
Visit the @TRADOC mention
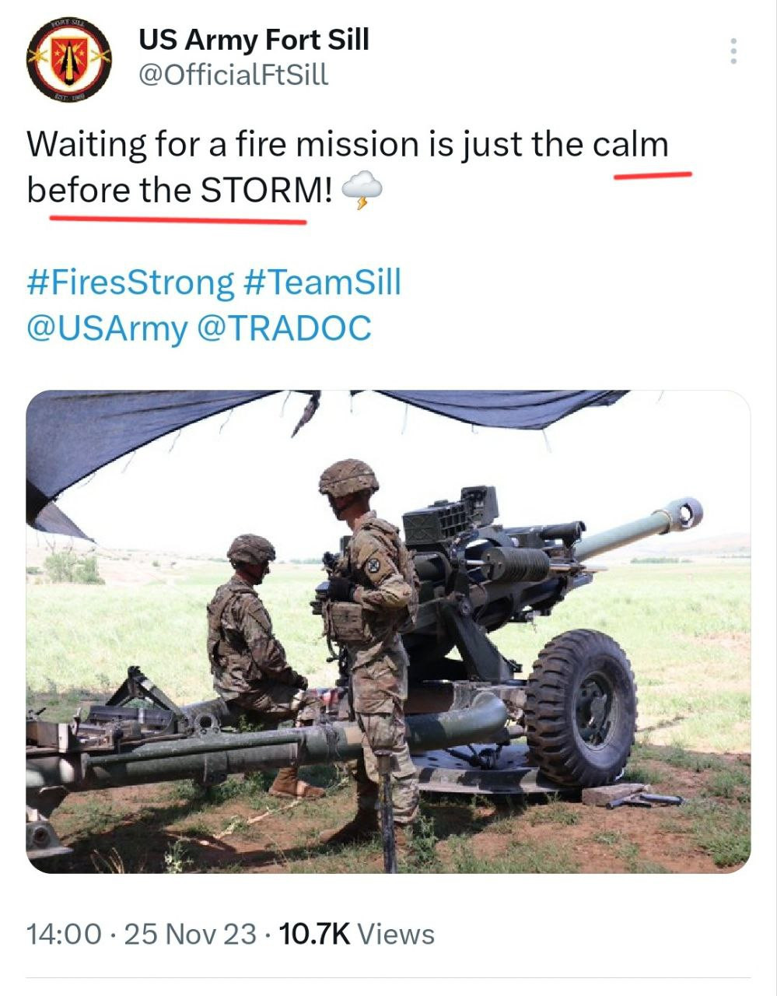pyautogui.click(x=285, y=328)
